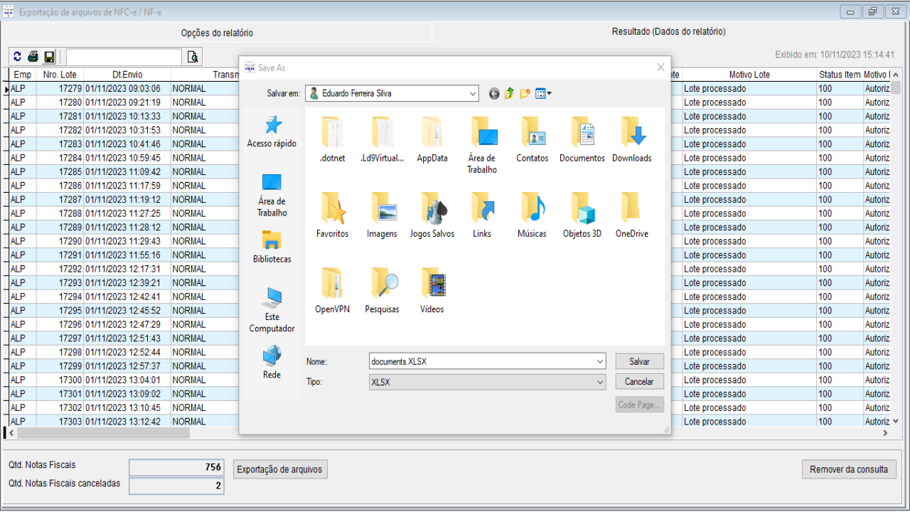Screen dimensions: 910x512
Task: Open the view menu dropdown arrow
Action: click(x=549, y=94)
